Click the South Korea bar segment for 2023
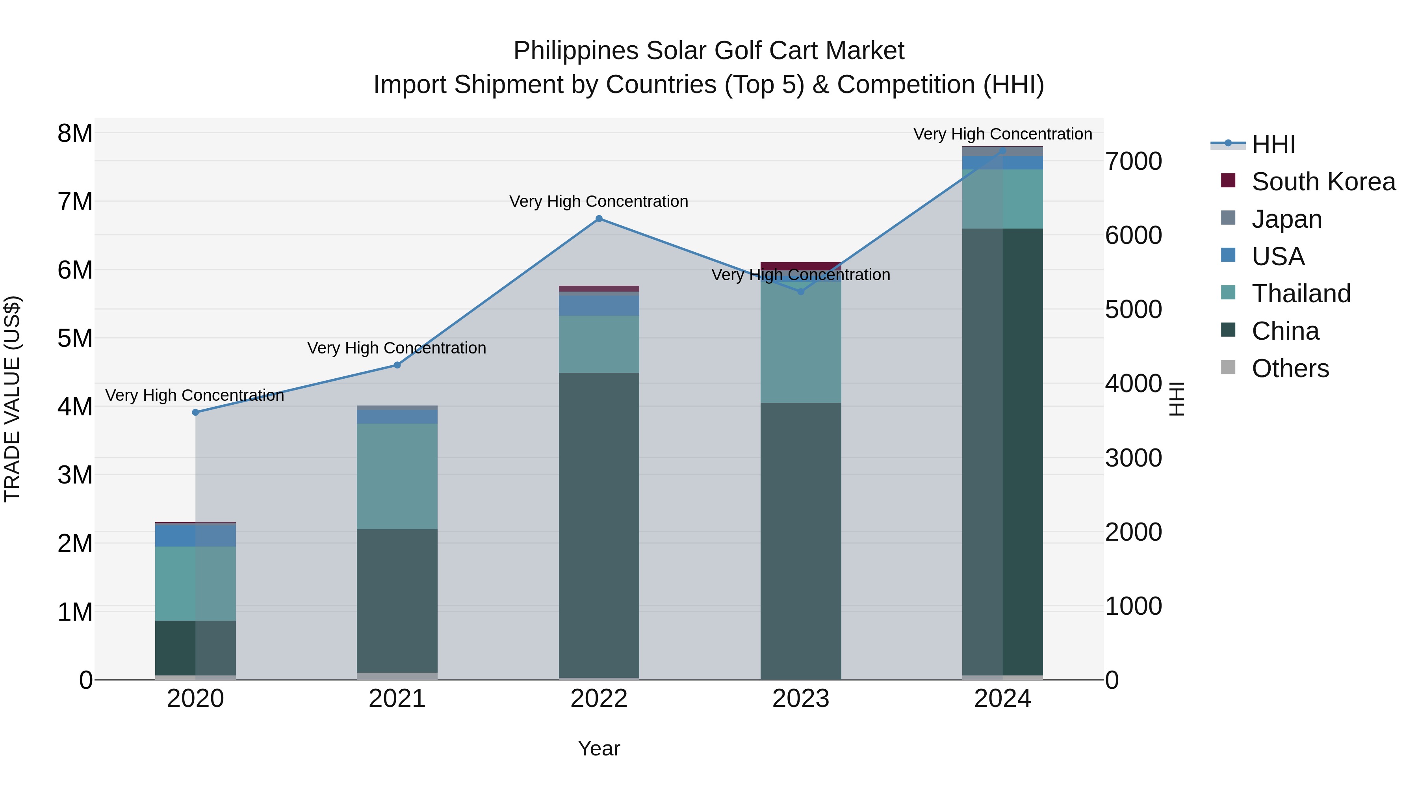Viewport: 1418px width, 798px height. pyautogui.click(x=801, y=266)
